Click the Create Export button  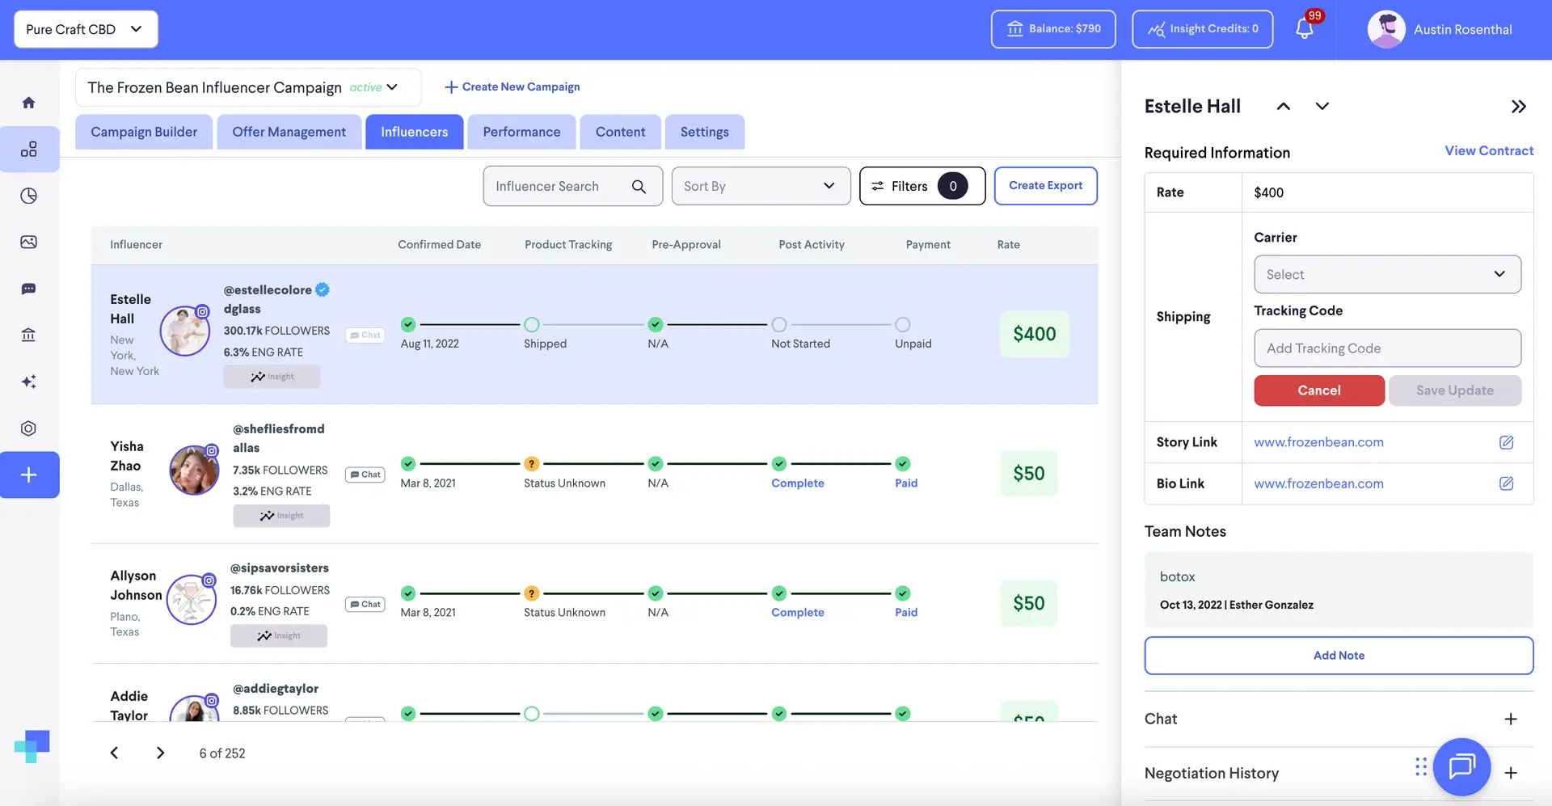click(x=1045, y=186)
